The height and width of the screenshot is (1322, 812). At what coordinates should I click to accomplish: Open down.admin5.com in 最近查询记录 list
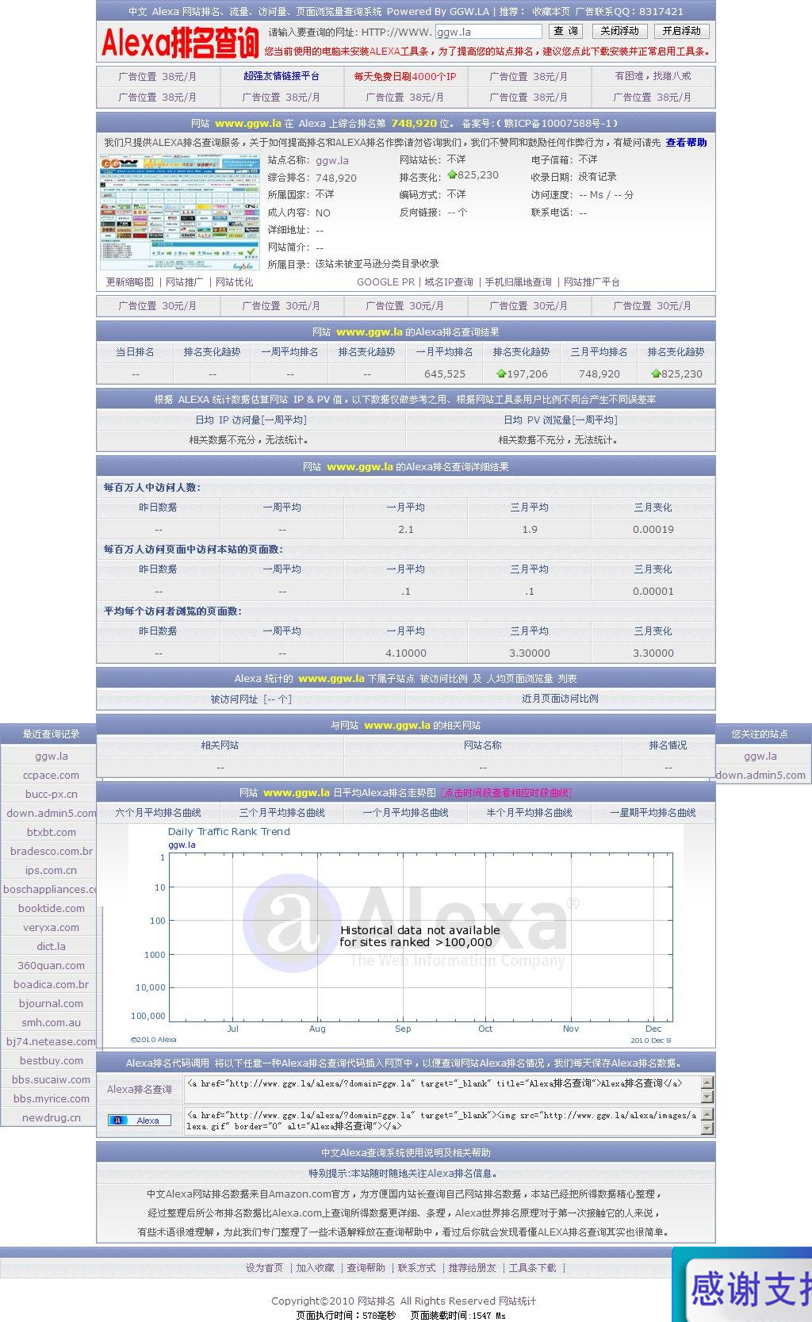(52, 814)
